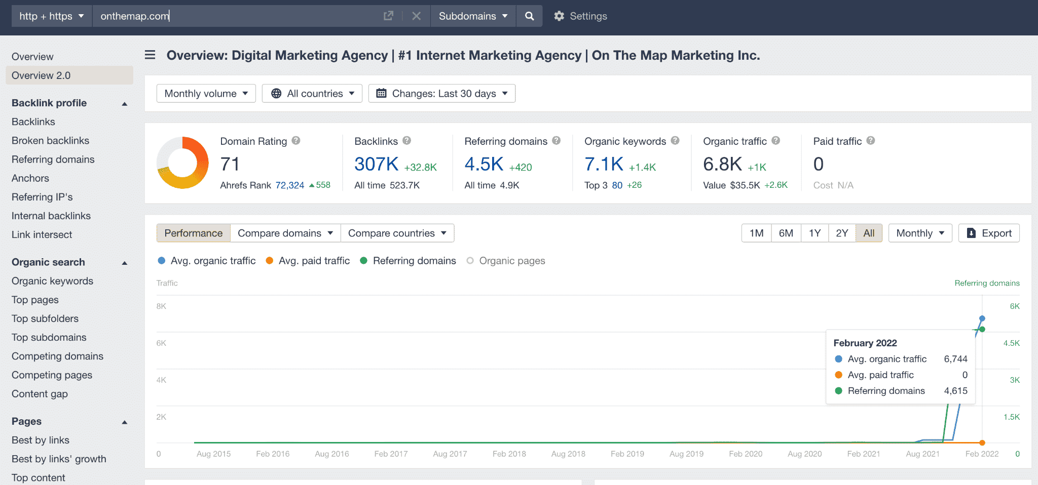Collapse the Backlink profile sidebar section
The image size is (1038, 485).
pyautogui.click(x=125, y=103)
